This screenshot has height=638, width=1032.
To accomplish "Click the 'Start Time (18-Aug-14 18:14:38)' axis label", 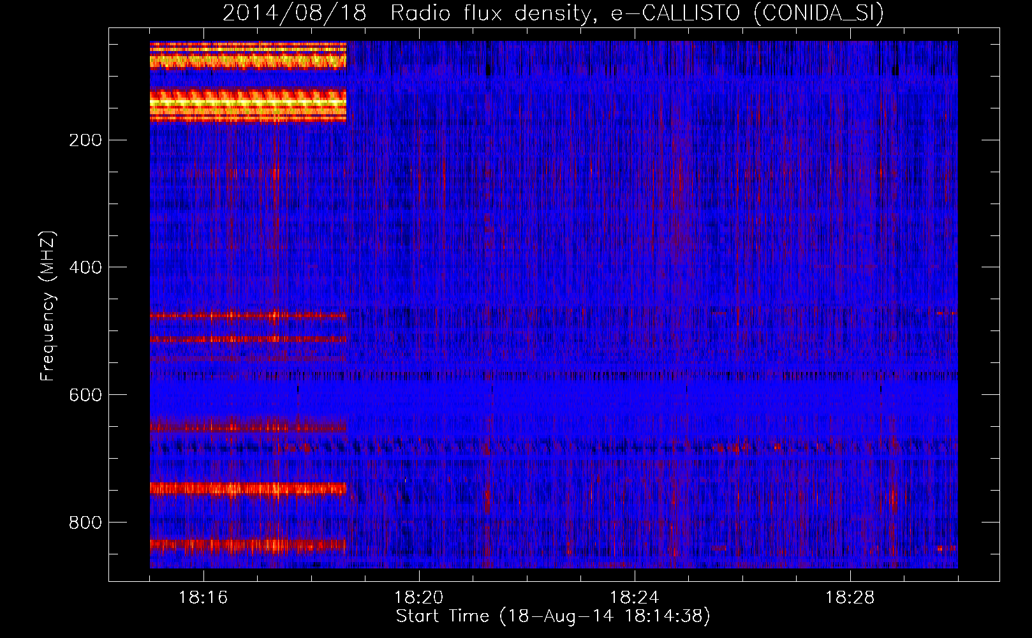I will pos(553,616).
